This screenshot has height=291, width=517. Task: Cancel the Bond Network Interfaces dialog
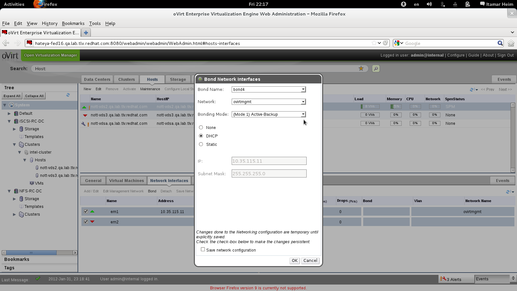tap(310, 261)
